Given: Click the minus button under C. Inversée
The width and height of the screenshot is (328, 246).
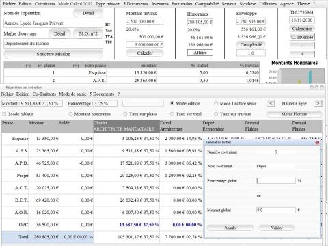Looking at the screenshot, I should click(302, 46).
